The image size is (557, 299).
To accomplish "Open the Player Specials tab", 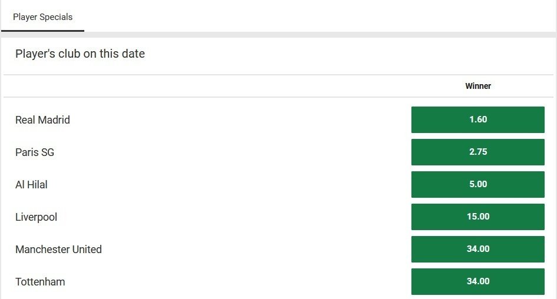I will coord(42,17).
